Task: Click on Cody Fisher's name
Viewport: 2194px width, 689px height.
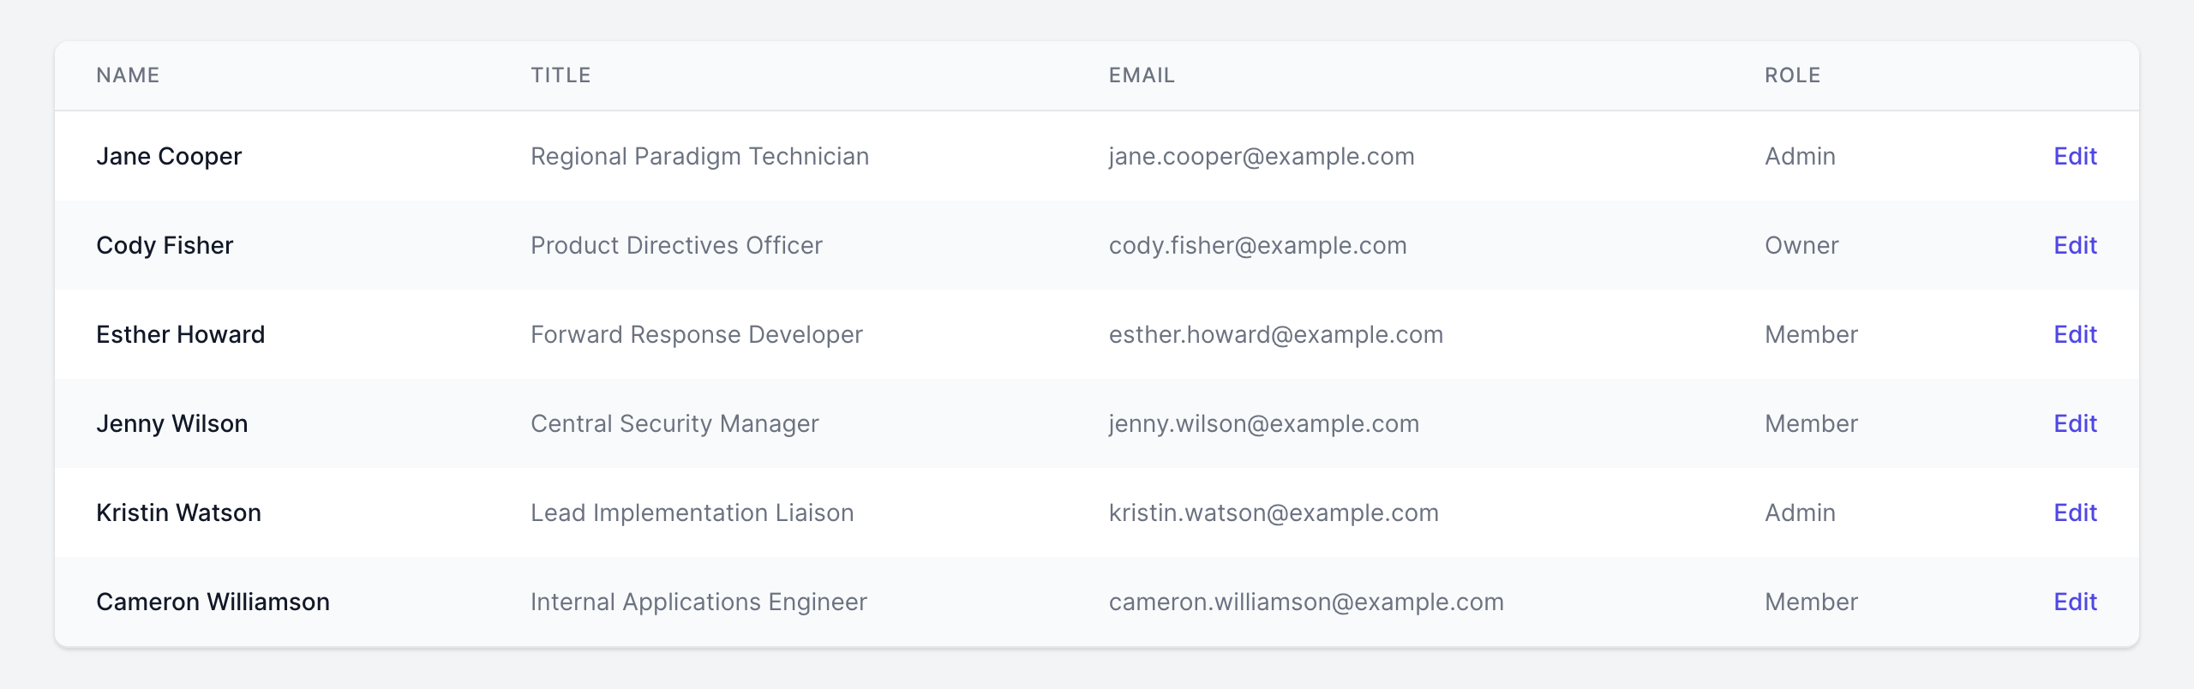Action: coord(165,245)
